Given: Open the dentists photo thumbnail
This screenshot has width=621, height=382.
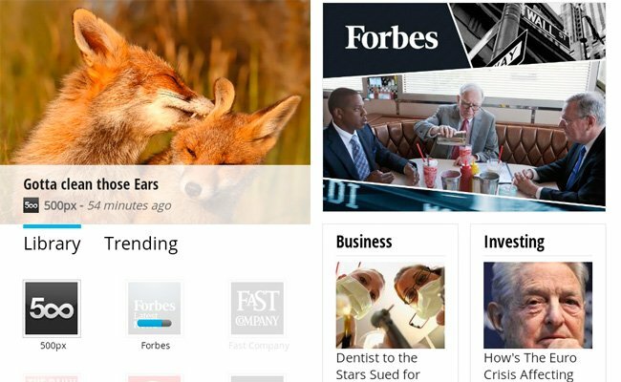Looking at the screenshot, I should 390,305.
